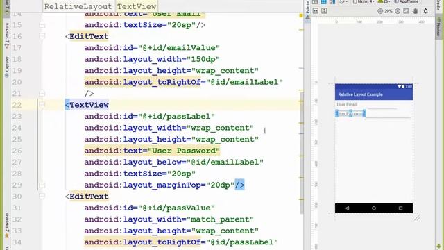Image resolution: width=444 pixels, height=250 pixels.
Task: Open the AppTheme selector
Action: tap(407, 1)
